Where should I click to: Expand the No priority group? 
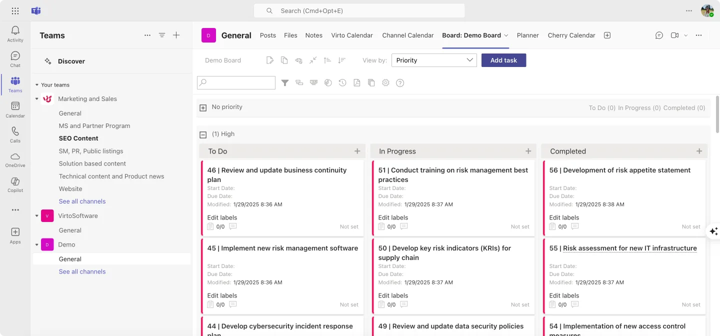[203, 107]
